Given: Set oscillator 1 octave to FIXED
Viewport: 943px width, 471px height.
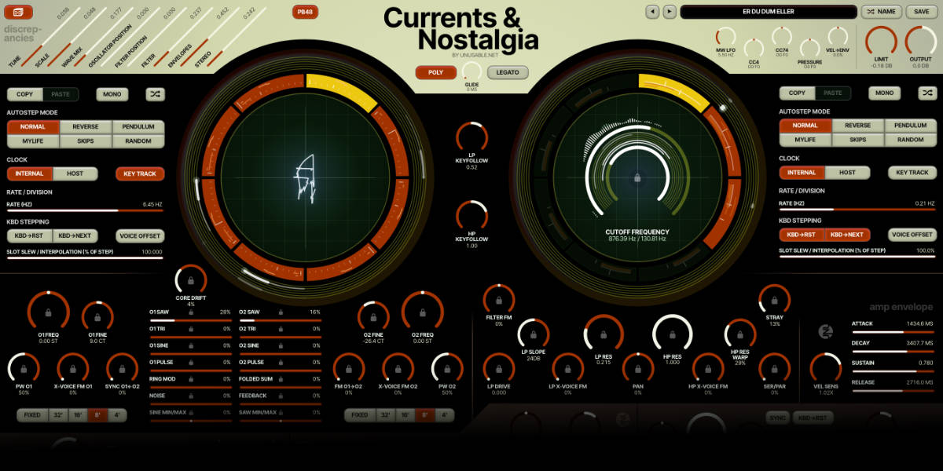Looking at the screenshot, I should (x=32, y=415).
